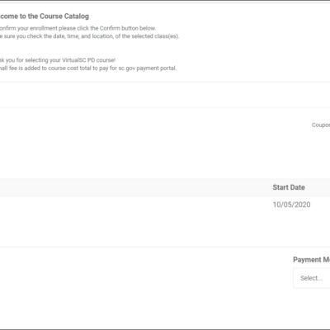This screenshot has height=330, width=330.
Task: Open the Payment Method Select dropdown
Action: [x=312, y=278]
